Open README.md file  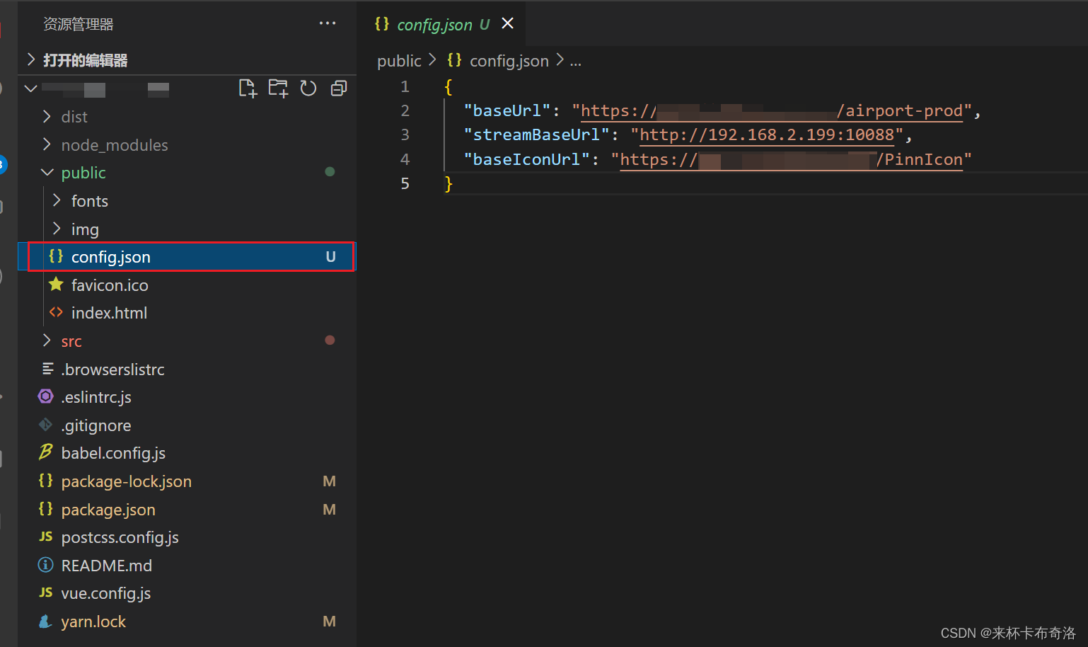pos(187,566)
